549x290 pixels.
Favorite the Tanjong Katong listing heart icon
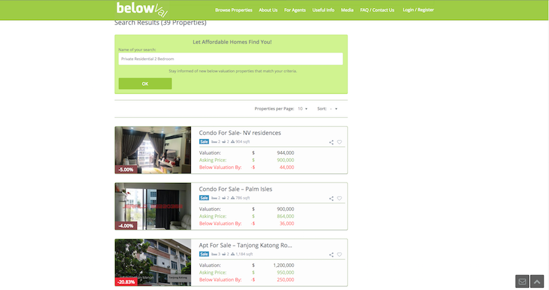[340, 255]
